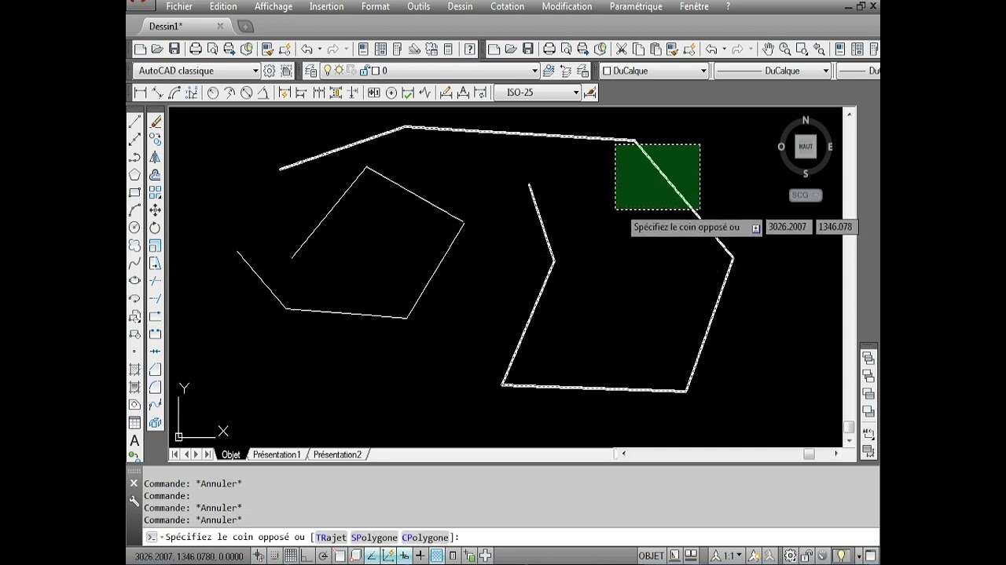Switch to the Présentation2 tab
This screenshot has width=1006, height=565.
(x=337, y=454)
